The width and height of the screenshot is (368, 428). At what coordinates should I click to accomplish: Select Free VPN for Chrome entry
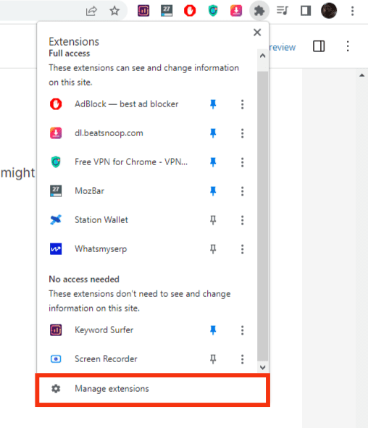(131, 162)
